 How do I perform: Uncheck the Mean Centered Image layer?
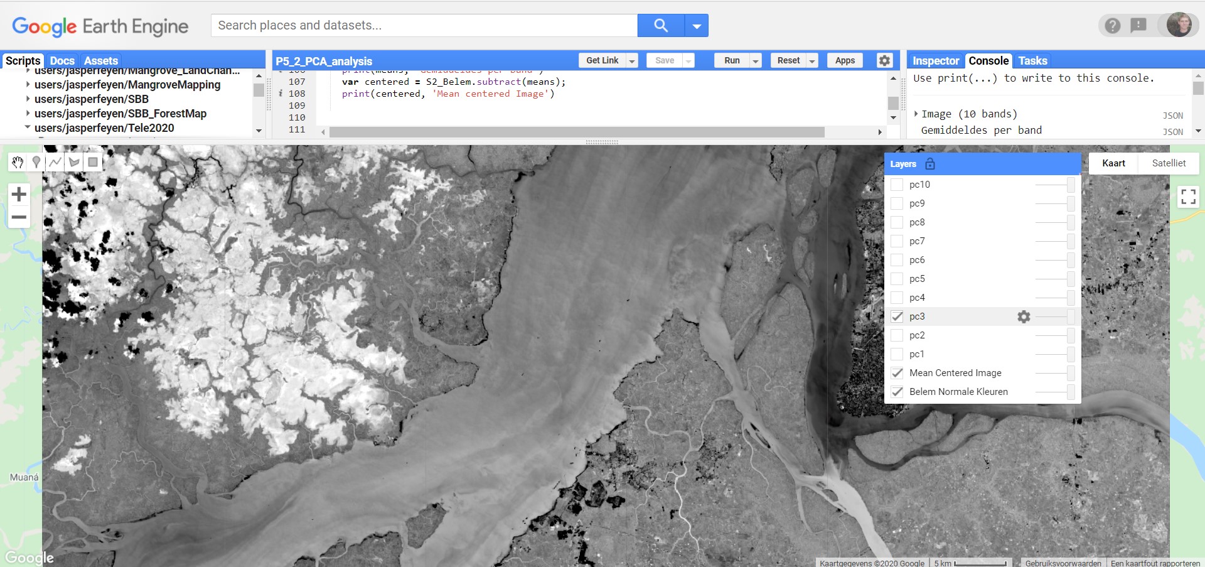(897, 373)
